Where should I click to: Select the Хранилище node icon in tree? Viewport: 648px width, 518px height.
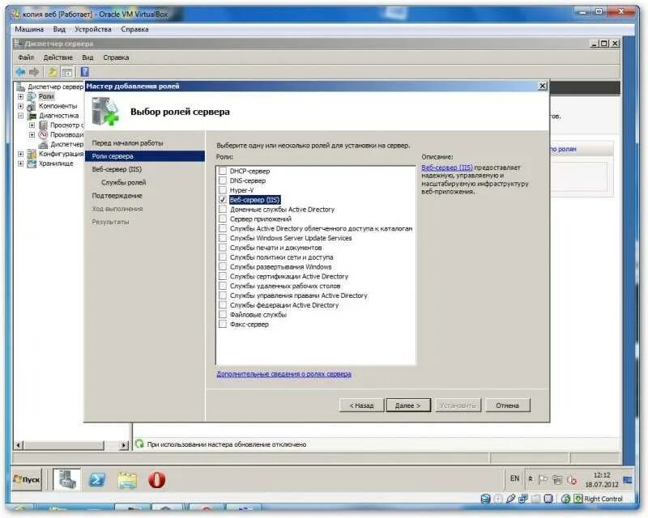32,163
